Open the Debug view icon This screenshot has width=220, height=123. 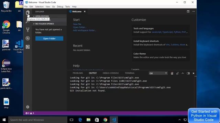[27, 38]
